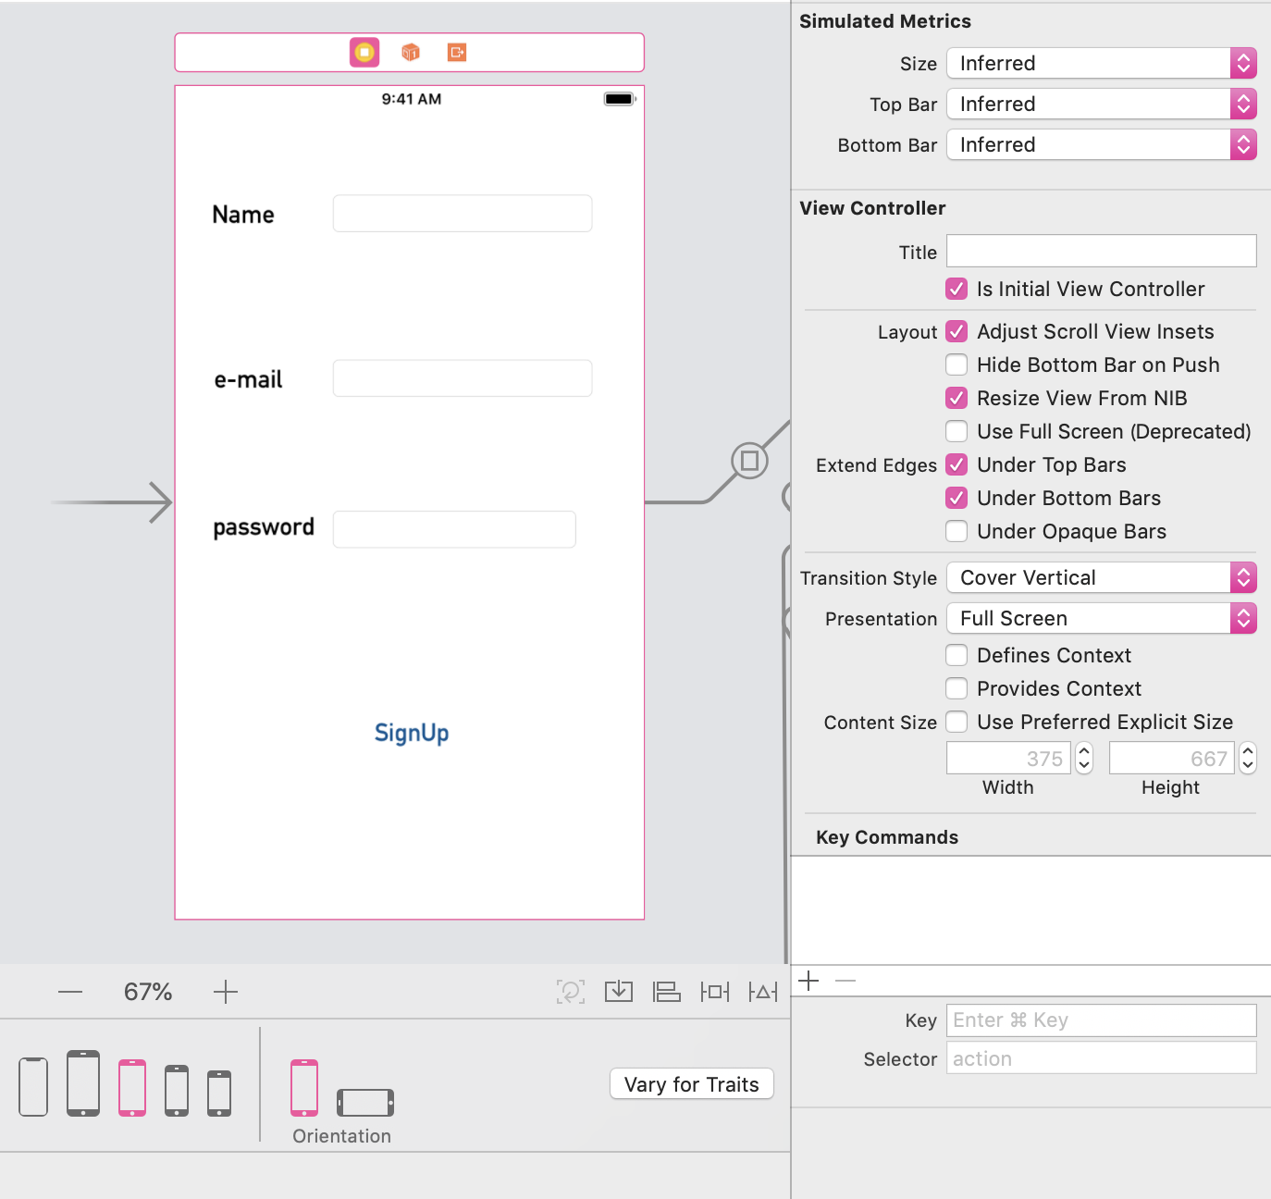This screenshot has width=1271, height=1199.
Task: Uncheck Is Initial View Controller
Action: point(956,289)
